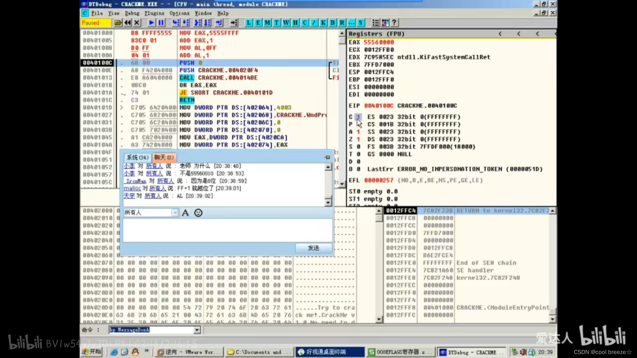Open CPU window with C button
The width and height of the screenshot is (637, 358).
click(x=305, y=23)
